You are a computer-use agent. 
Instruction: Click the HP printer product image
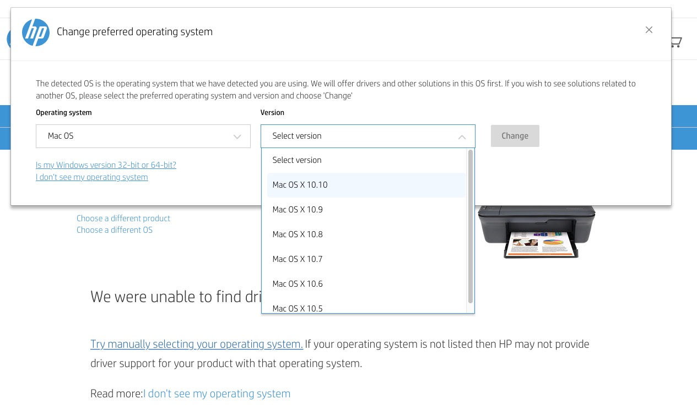(x=537, y=232)
